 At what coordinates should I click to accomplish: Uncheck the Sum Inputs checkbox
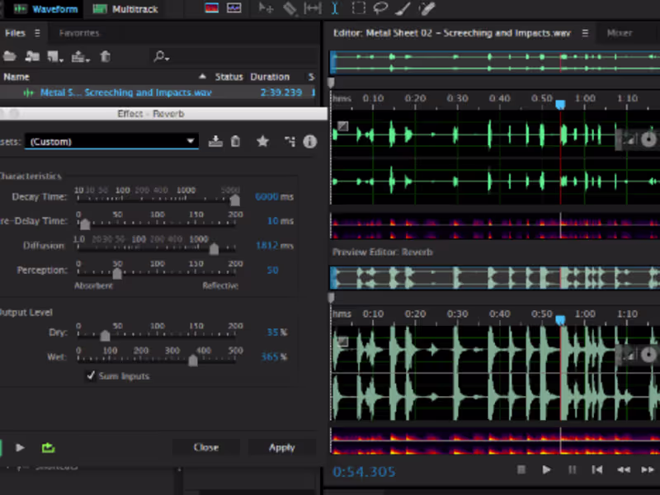[91, 376]
